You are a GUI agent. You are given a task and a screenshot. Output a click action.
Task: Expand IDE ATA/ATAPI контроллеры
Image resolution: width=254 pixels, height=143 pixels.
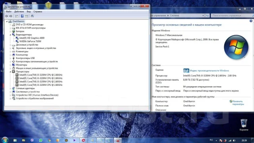[10, 28]
